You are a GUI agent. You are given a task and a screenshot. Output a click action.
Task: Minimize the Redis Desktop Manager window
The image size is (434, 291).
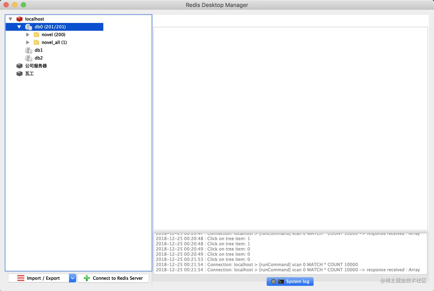coord(15,5)
